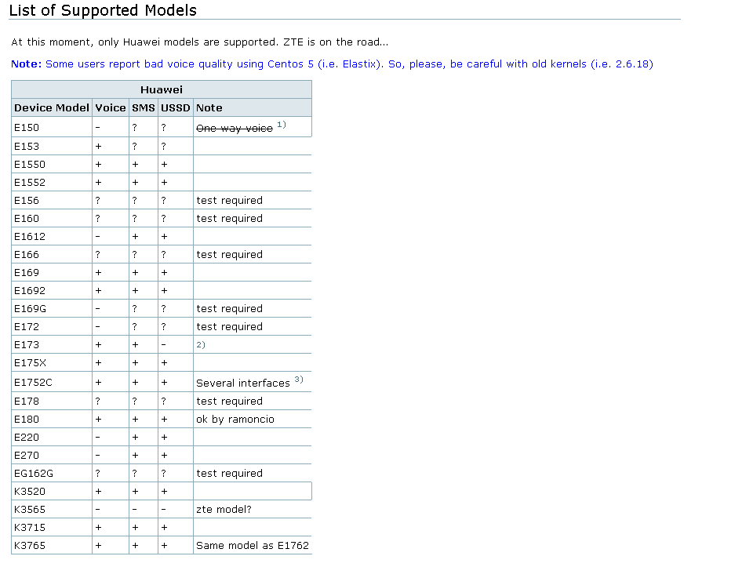The width and height of the screenshot is (753, 567).
Task: Select the 'K3765' device model cell
Action: (52, 545)
